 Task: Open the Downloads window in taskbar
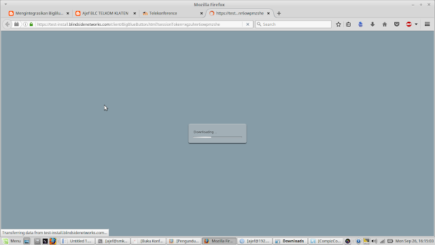290,241
